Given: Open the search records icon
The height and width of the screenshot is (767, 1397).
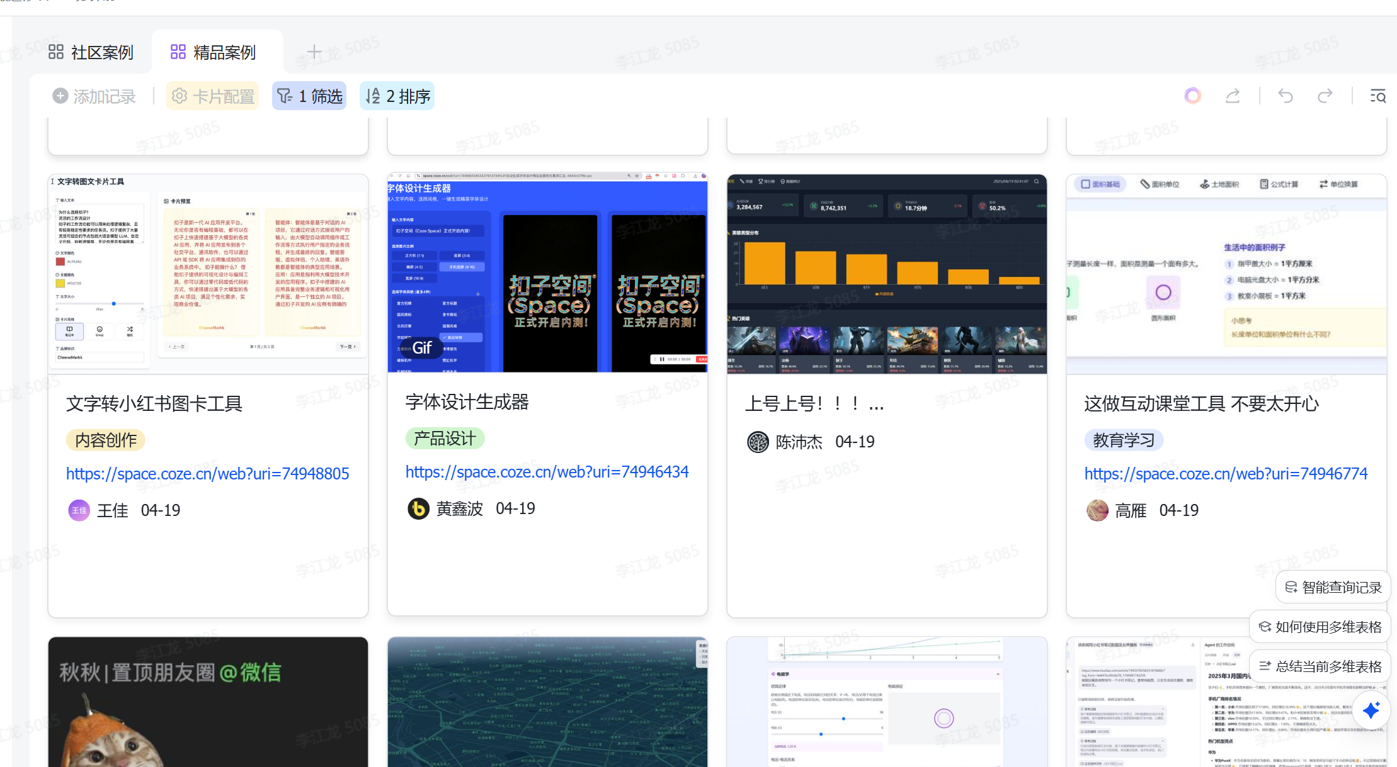Looking at the screenshot, I should [x=1377, y=96].
